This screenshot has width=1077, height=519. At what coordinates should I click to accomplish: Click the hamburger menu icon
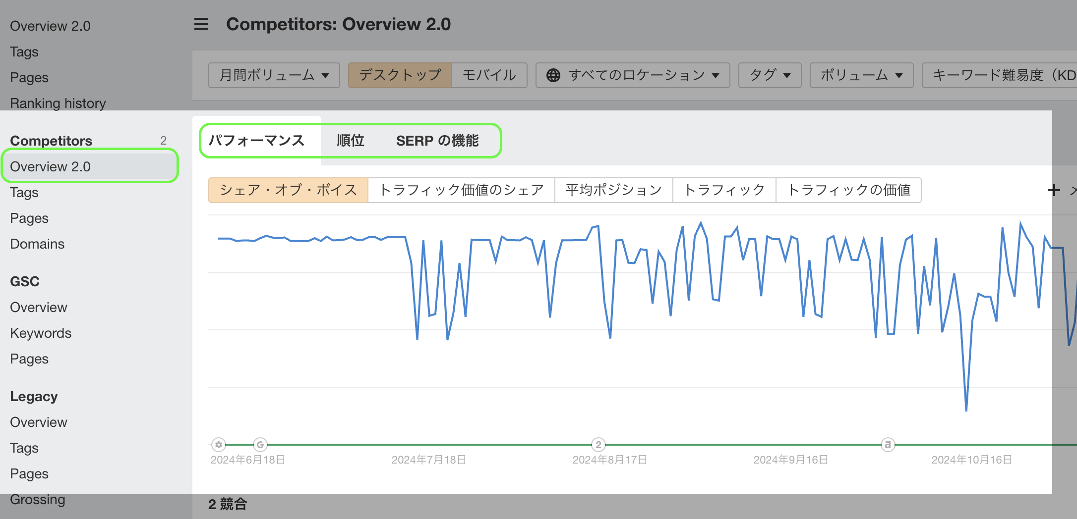point(201,24)
